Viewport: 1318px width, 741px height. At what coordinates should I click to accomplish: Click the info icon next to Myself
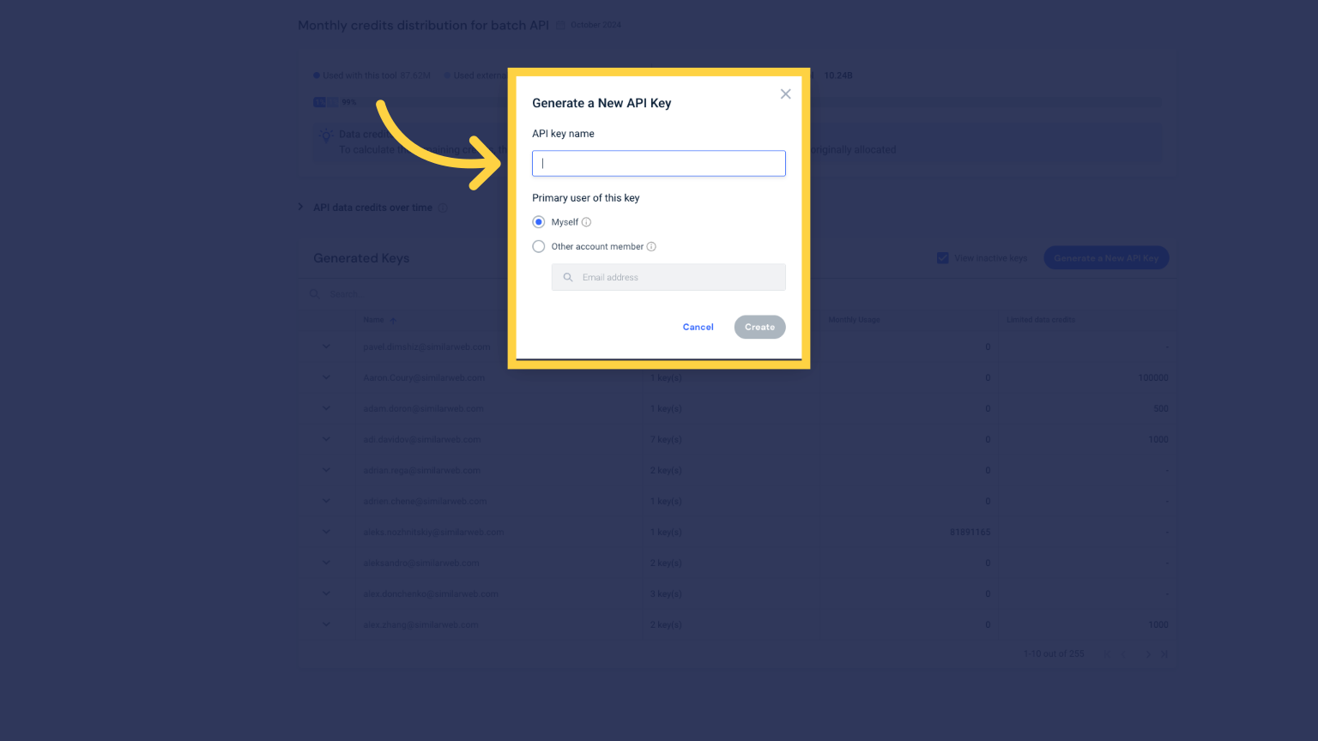(587, 222)
